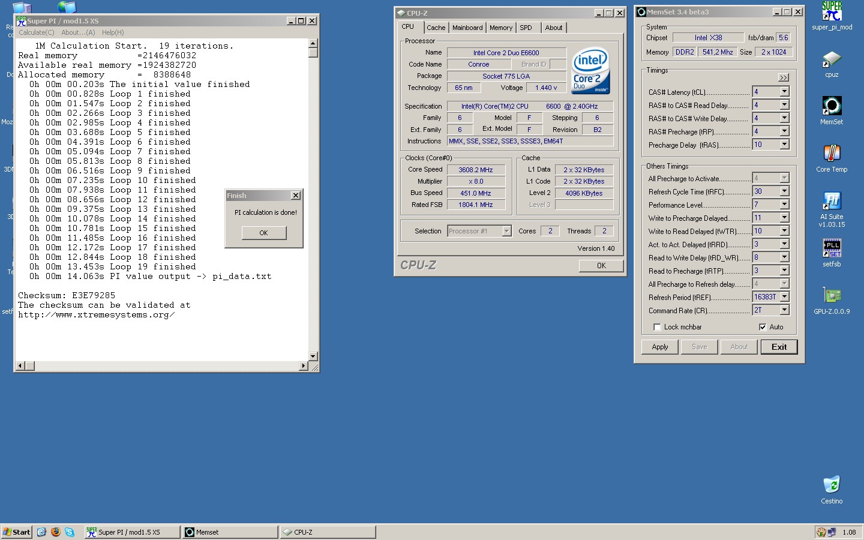Click the show desktop quick launch icon

(x=41, y=532)
